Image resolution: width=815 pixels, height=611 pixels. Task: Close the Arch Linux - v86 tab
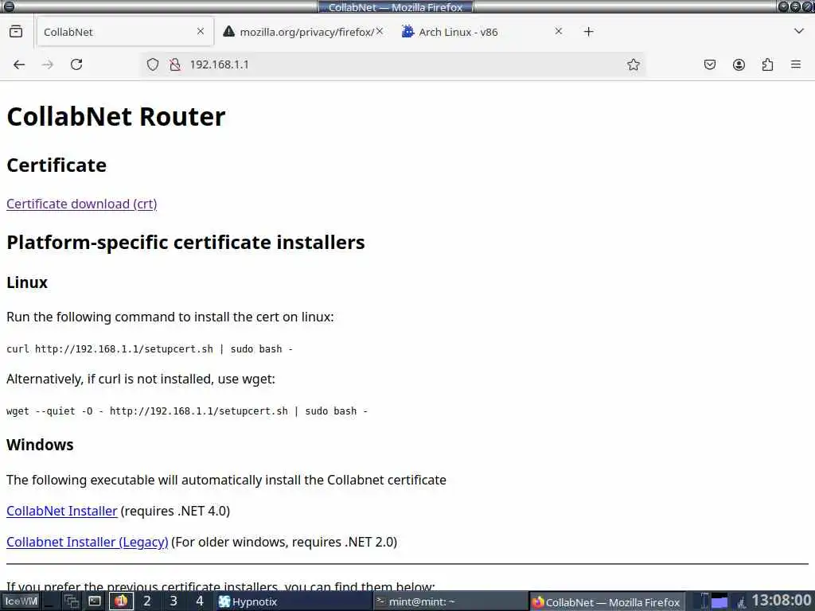point(558,32)
